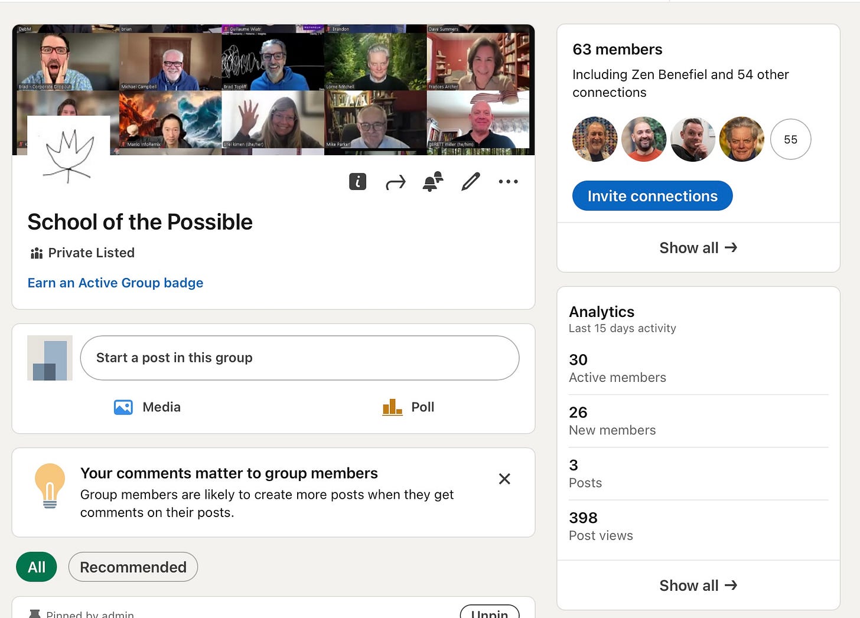Show all analytics link
The height and width of the screenshot is (618, 860).
pyautogui.click(x=698, y=586)
